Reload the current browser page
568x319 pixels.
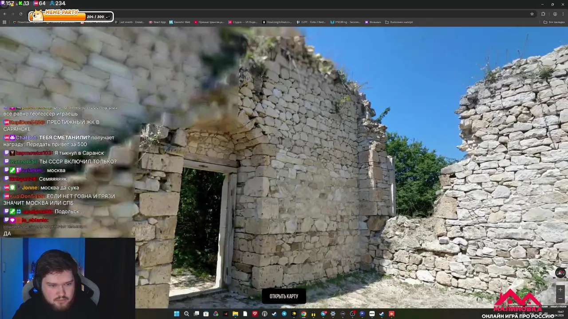point(20,14)
